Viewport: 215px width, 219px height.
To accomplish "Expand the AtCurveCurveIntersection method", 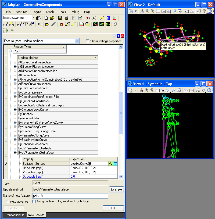I will point(15,62).
